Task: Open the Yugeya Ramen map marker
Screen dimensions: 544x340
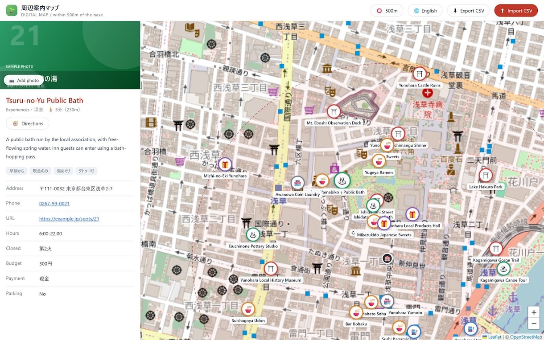Action: 379,161
